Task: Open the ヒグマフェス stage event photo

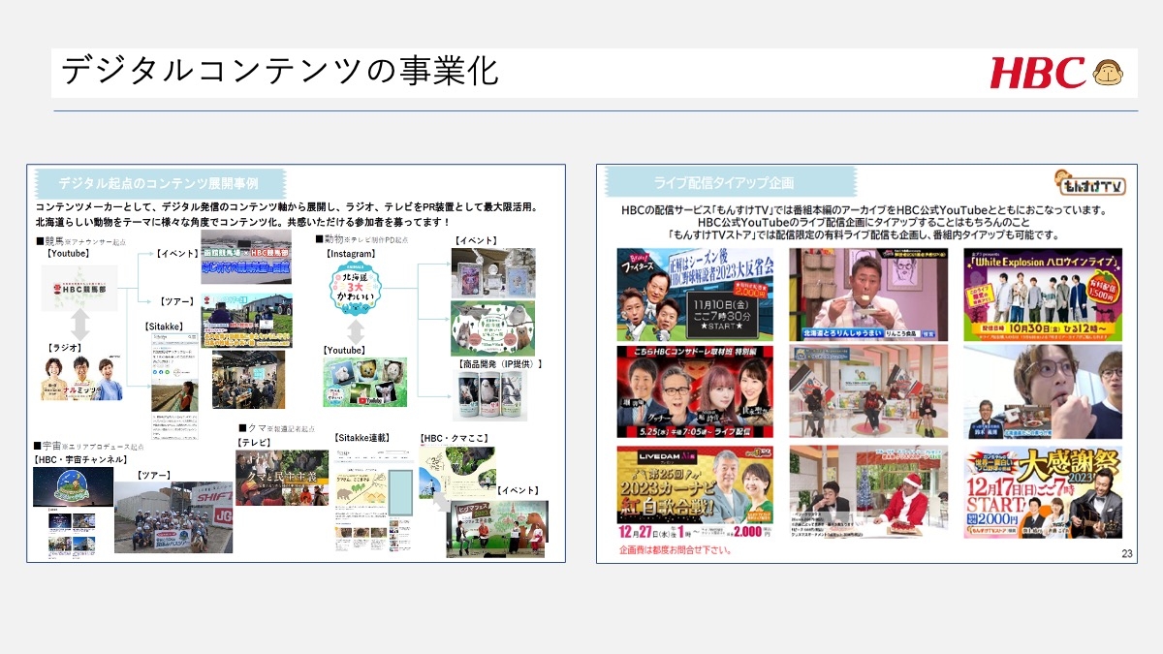Action: [496, 528]
